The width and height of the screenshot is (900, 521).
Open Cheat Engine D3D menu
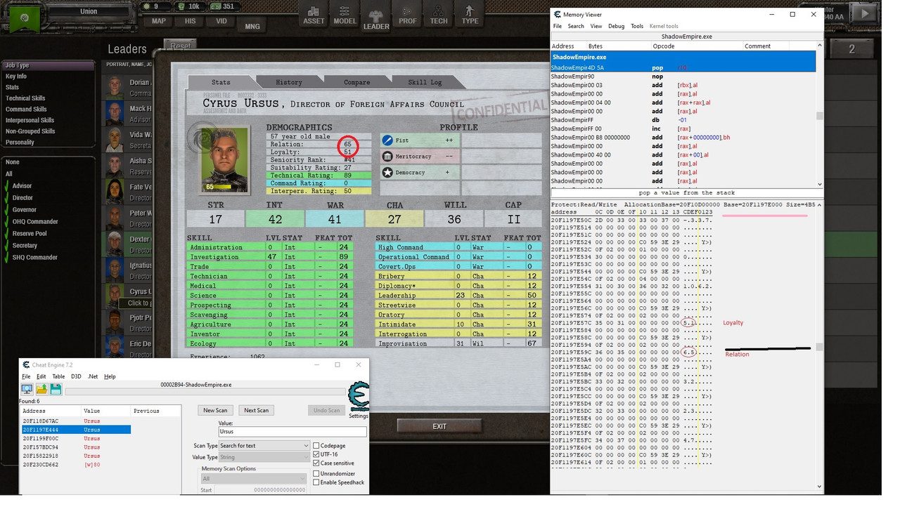76,376
